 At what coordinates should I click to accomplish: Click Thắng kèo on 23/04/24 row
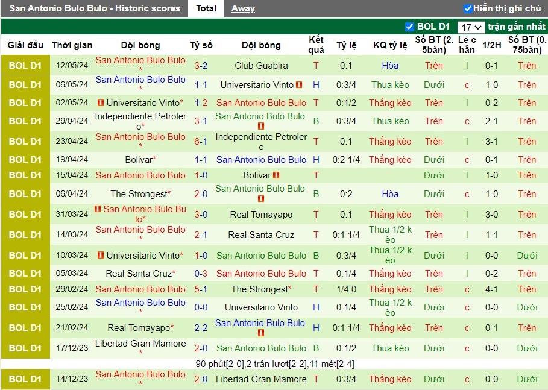click(x=390, y=142)
